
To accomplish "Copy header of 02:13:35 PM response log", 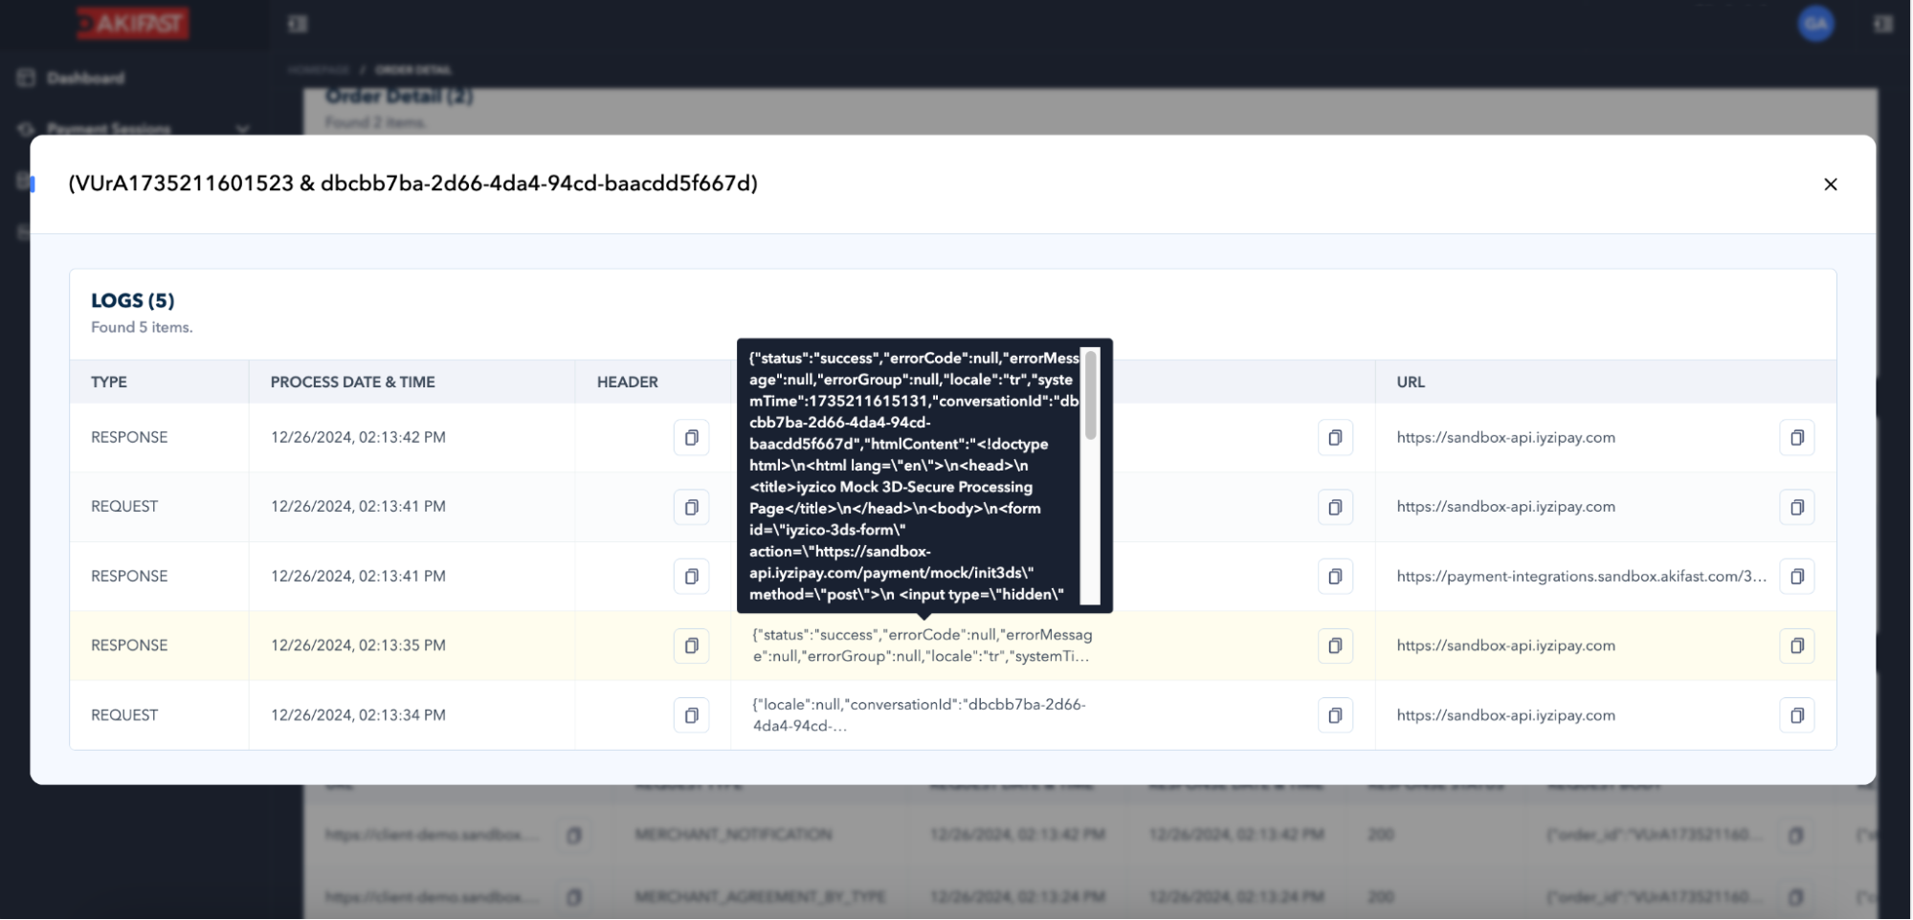I will (691, 646).
